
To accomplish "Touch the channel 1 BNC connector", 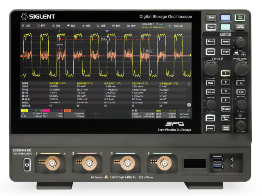I will (52, 163).
